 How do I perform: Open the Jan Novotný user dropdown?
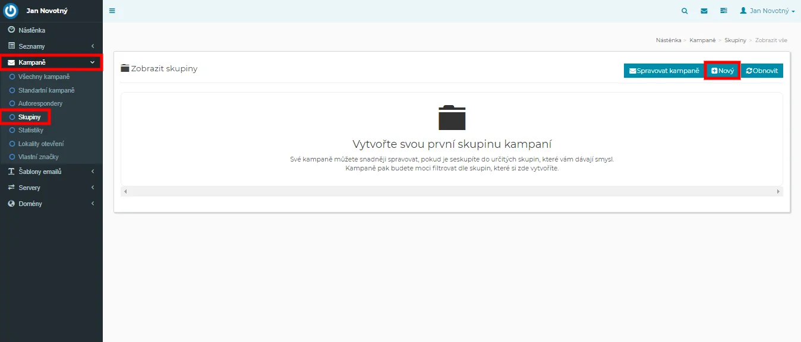coord(767,11)
